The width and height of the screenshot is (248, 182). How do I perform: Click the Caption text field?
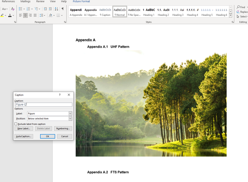pyautogui.click(x=44, y=105)
